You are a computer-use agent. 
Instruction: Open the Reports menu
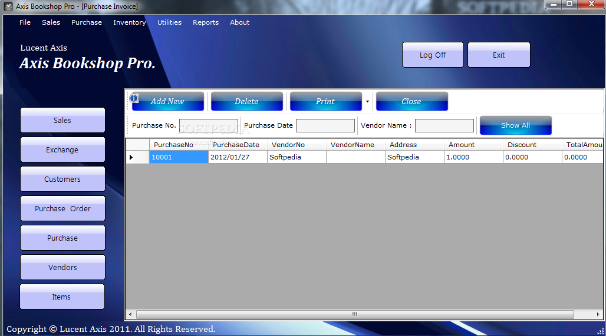click(x=206, y=22)
